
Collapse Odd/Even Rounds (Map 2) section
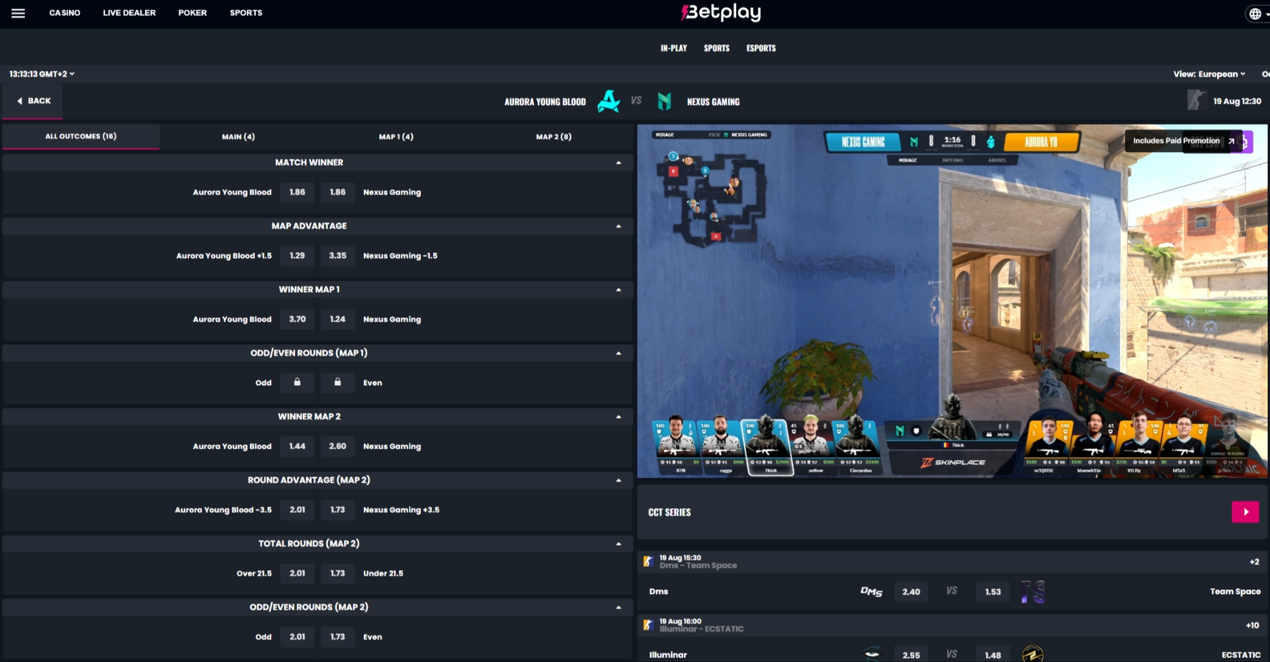click(x=618, y=607)
